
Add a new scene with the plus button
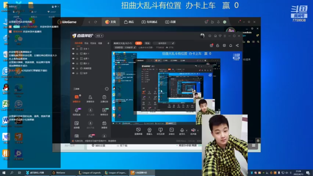[x=108, y=43]
